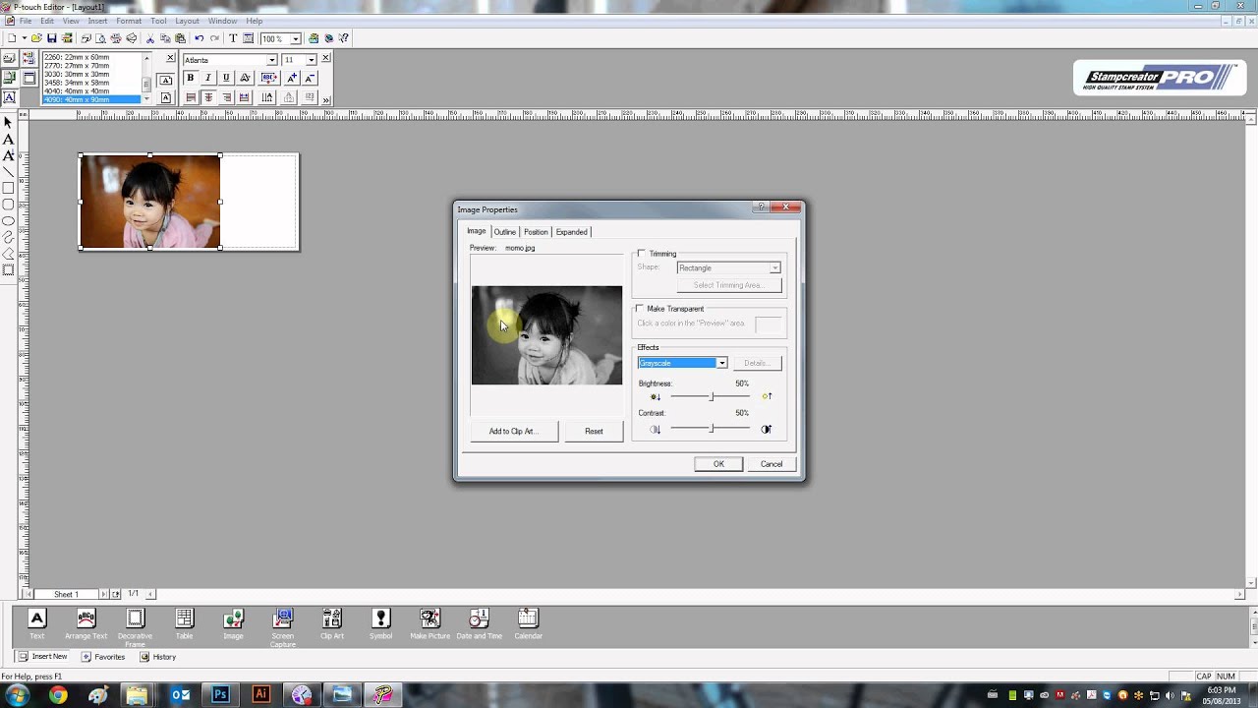The height and width of the screenshot is (708, 1258).
Task: Click the Paste clipboard icon
Action: 180,38
